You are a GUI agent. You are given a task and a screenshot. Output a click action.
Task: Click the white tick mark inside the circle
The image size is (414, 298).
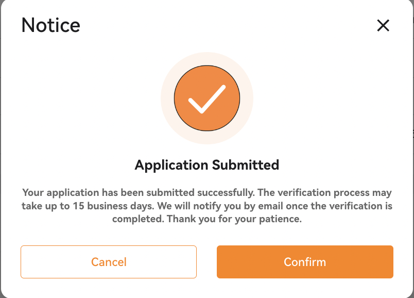point(206,99)
